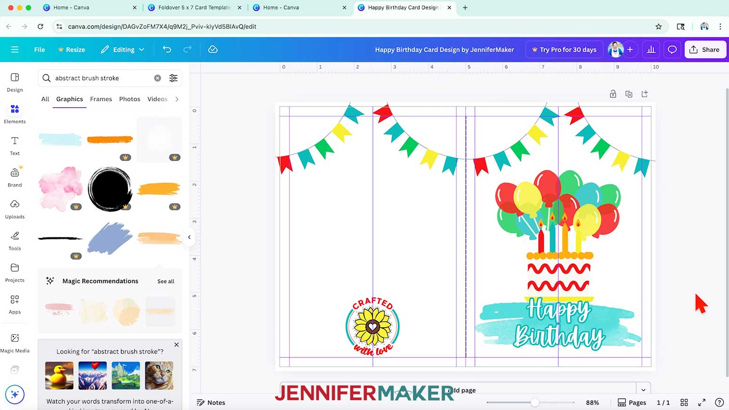Image resolution: width=729 pixels, height=410 pixels.
Task: Switch to the Graphics tab
Action: 70,99
